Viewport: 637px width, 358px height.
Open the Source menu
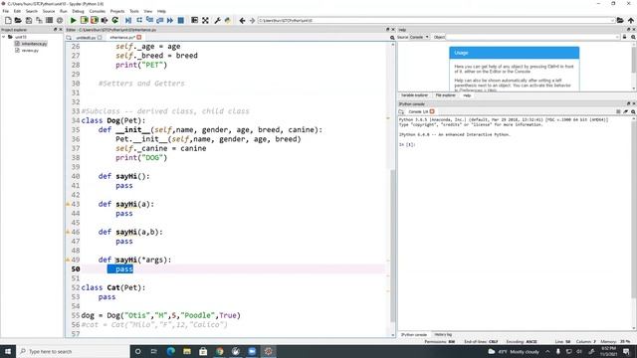click(49, 11)
